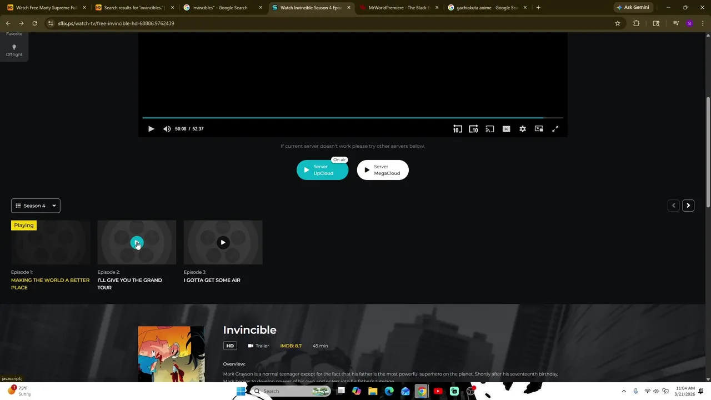Play Episode 2 thumbnail
The height and width of the screenshot is (400, 711).
[137, 242]
